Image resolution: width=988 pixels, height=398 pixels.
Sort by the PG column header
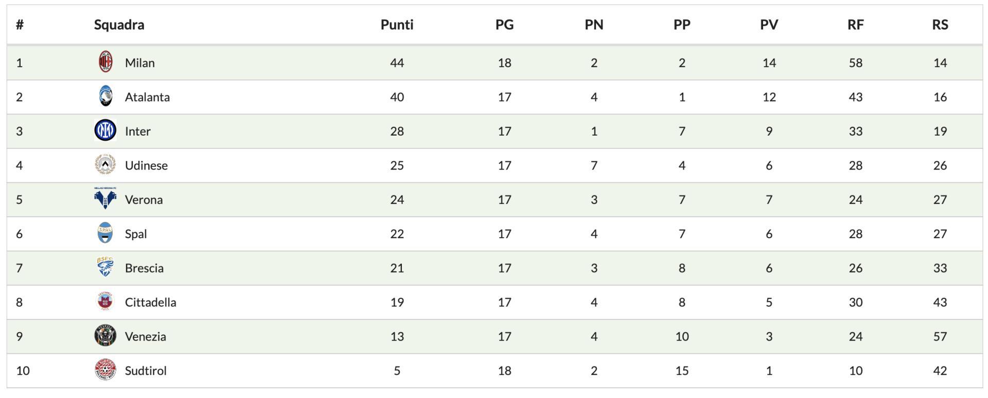(504, 25)
